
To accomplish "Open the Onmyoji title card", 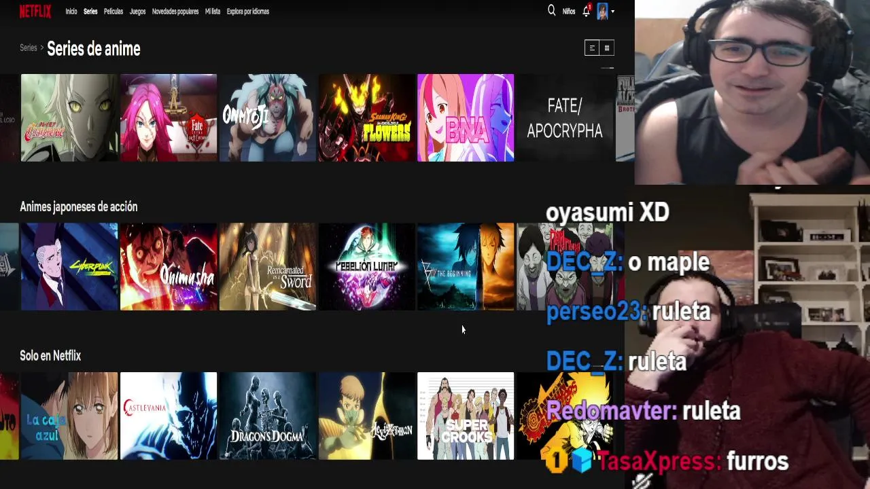I will pos(268,118).
